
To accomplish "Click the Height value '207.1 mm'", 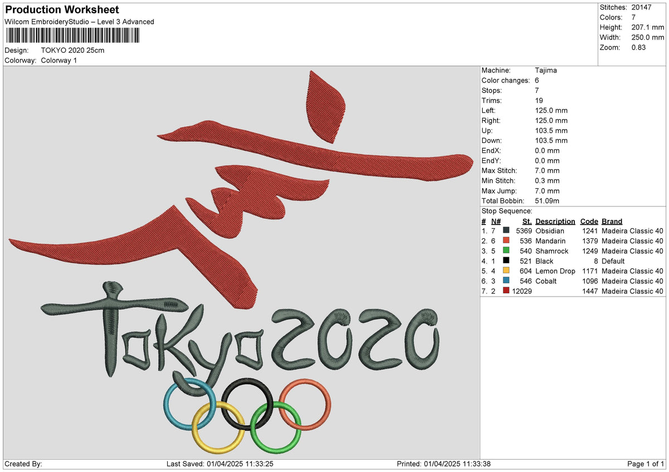I will coord(648,27).
